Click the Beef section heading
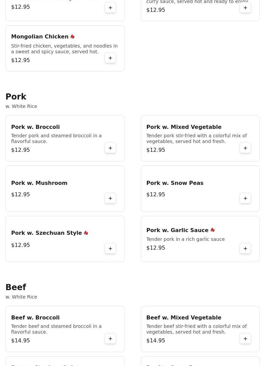This screenshot has height=366, width=265. [x=16, y=287]
